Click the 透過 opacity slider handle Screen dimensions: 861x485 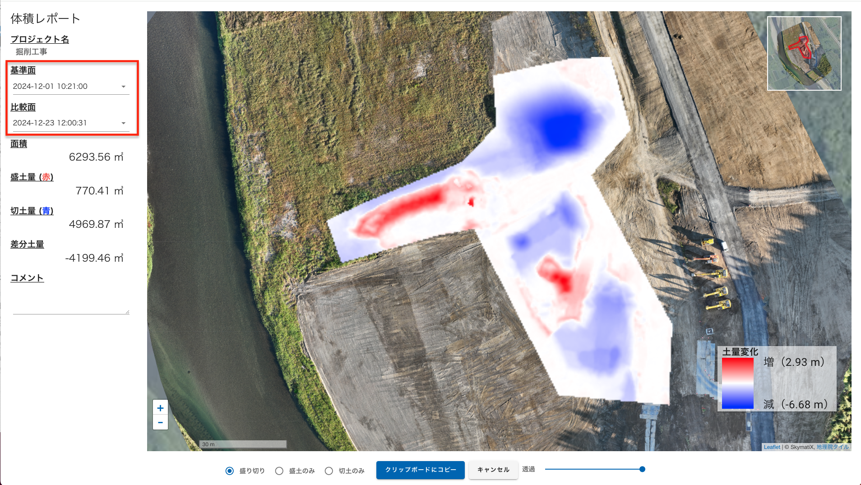coord(642,469)
